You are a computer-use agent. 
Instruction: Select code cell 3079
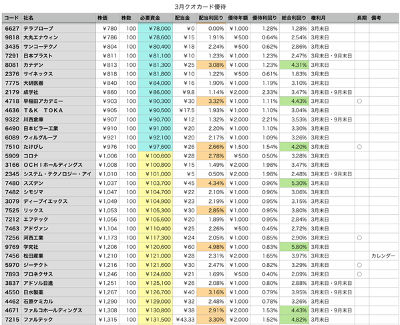(x=12, y=202)
